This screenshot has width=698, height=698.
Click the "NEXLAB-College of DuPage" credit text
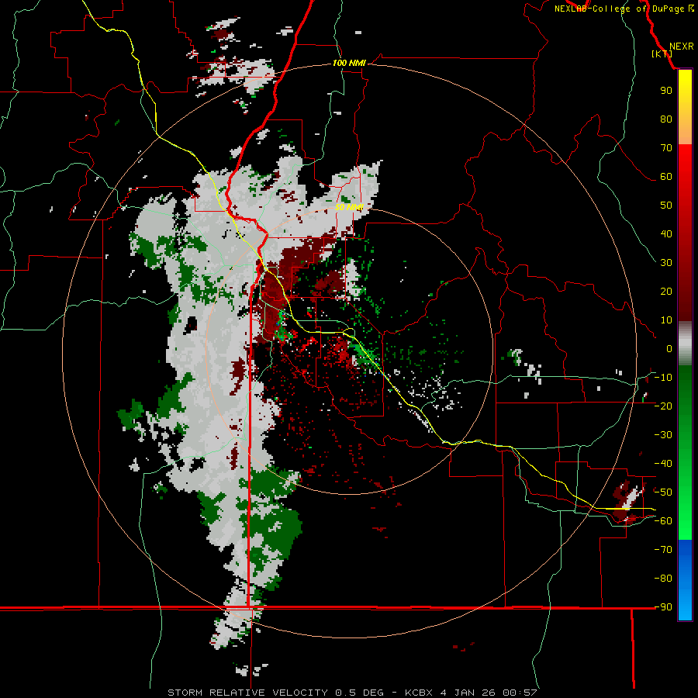click(x=620, y=9)
